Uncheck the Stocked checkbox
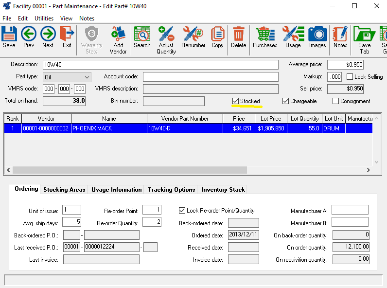The width and height of the screenshot is (387, 288). coord(236,101)
